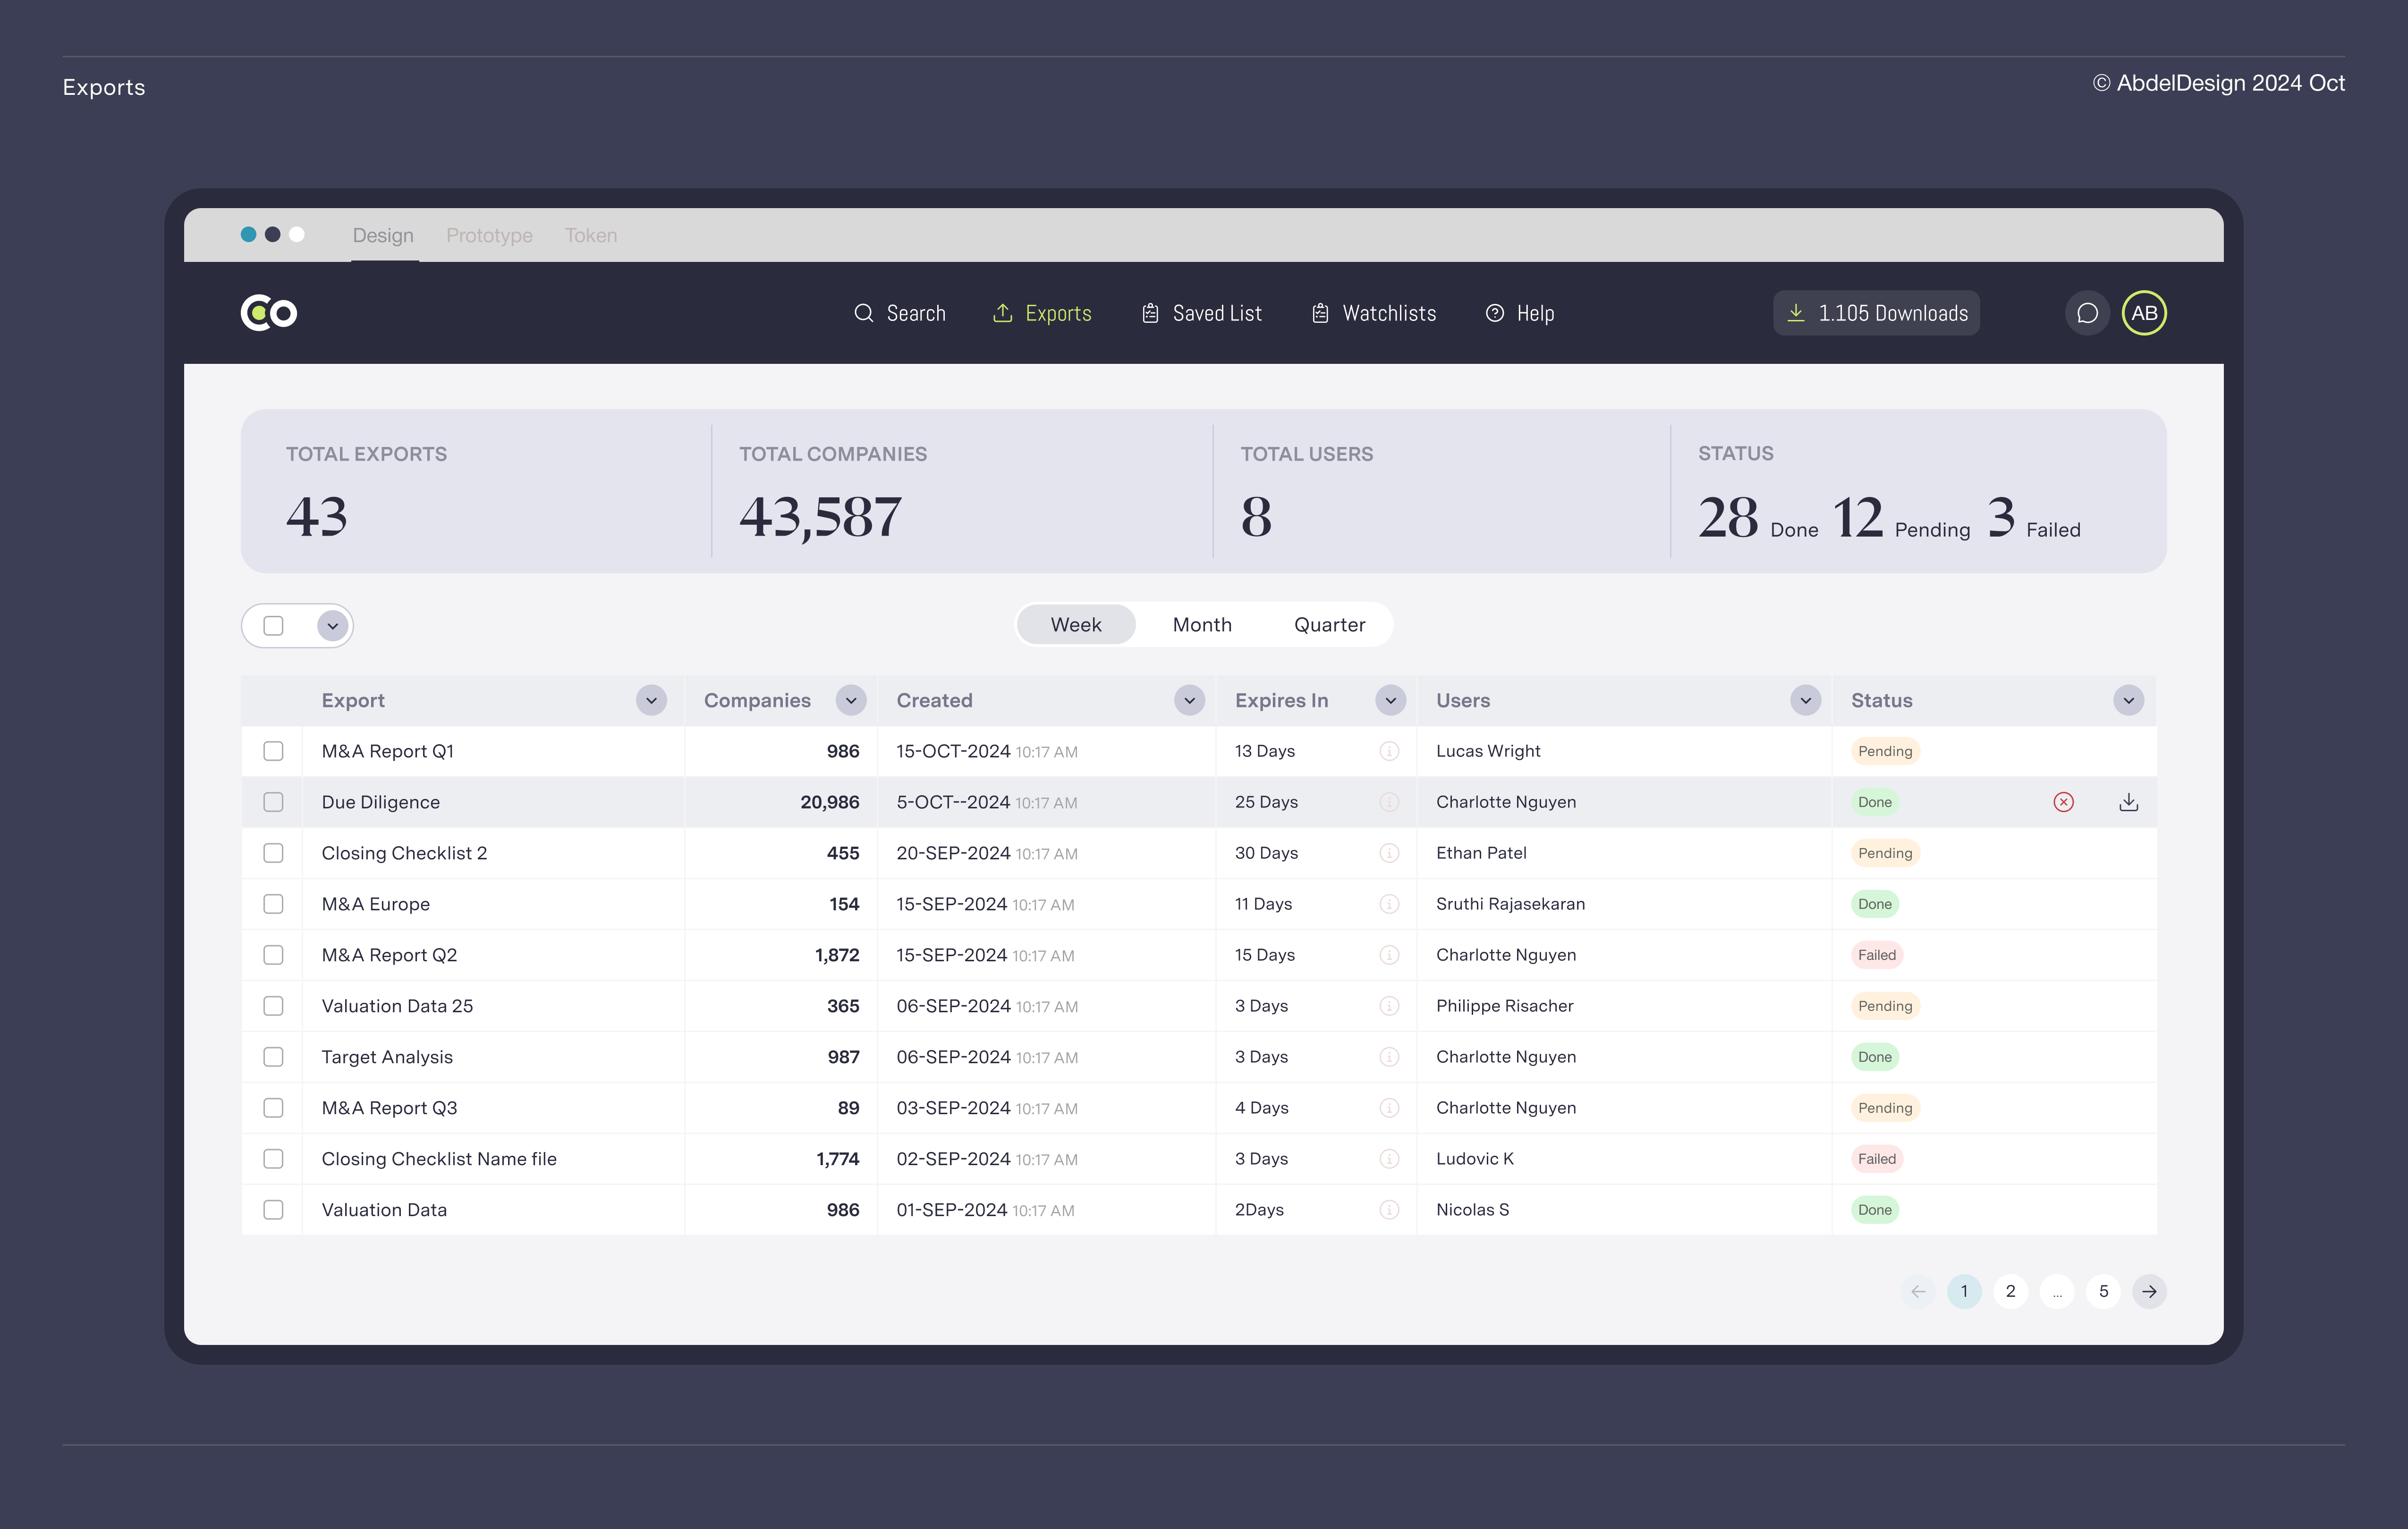
Task: Click the Target Analysis export row
Action: tap(387, 1057)
